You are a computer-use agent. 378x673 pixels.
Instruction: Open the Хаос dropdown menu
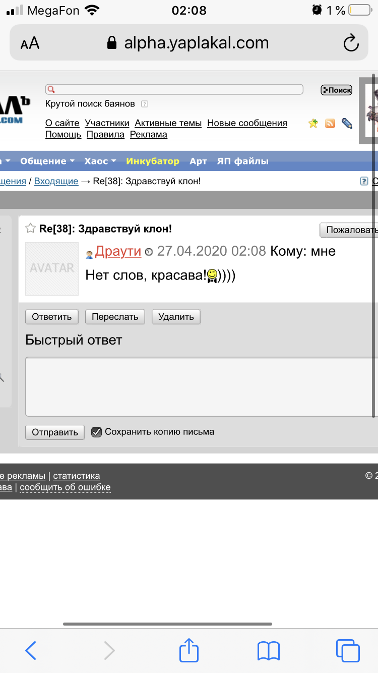(x=100, y=161)
